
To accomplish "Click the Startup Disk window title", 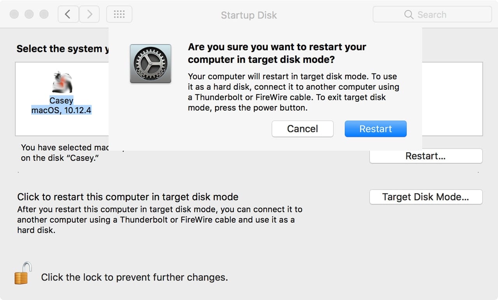I will 249,15.
